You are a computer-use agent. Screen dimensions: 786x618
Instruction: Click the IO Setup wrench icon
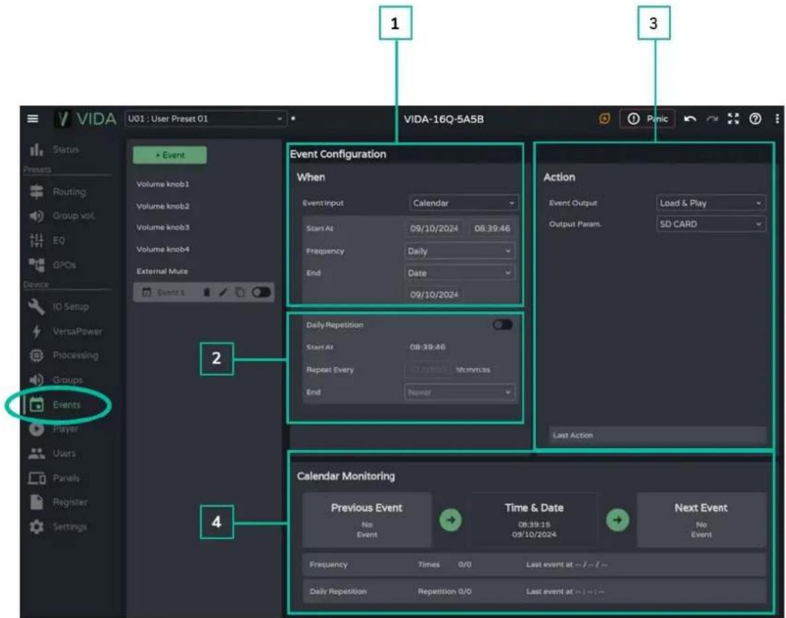coord(36,306)
